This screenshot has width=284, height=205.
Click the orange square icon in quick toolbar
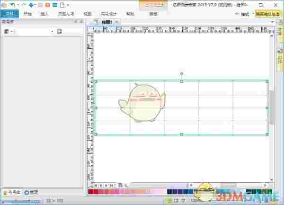48,5
